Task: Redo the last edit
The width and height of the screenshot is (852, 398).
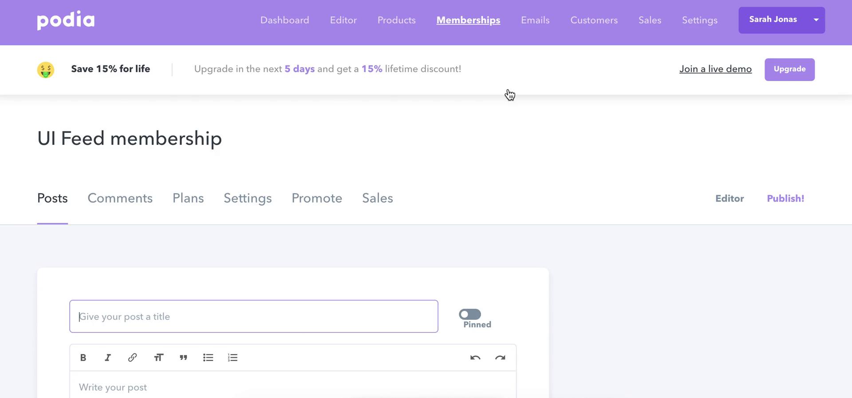Action: click(x=500, y=358)
